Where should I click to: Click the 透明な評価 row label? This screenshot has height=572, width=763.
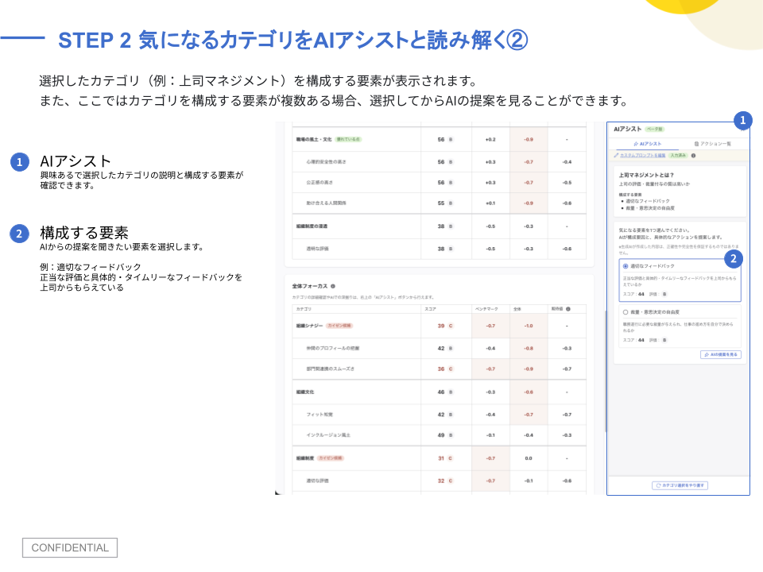click(x=317, y=249)
